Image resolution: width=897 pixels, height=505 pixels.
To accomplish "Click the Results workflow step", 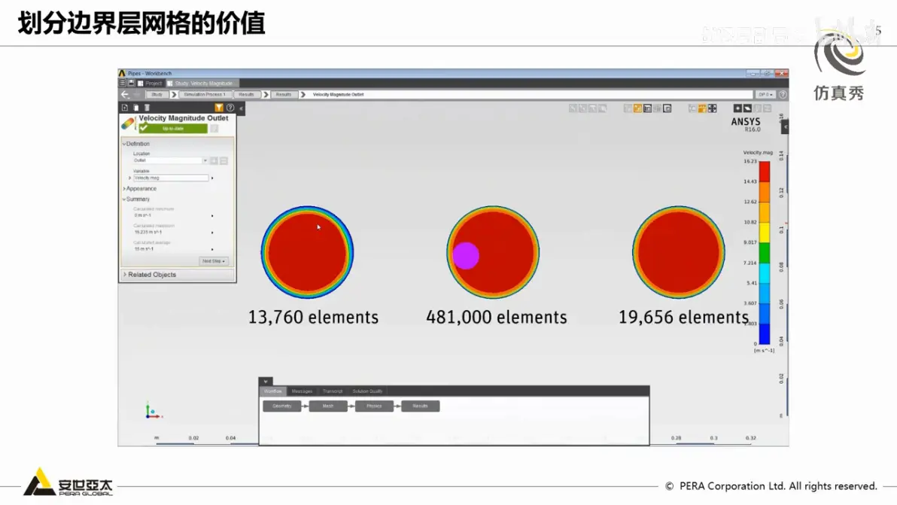I will [421, 406].
